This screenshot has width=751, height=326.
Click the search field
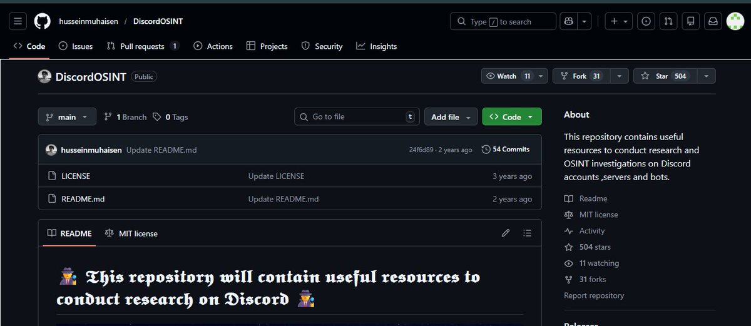point(503,21)
